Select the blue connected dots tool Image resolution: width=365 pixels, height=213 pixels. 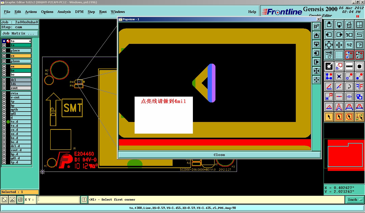pyautogui.click(x=329, y=76)
